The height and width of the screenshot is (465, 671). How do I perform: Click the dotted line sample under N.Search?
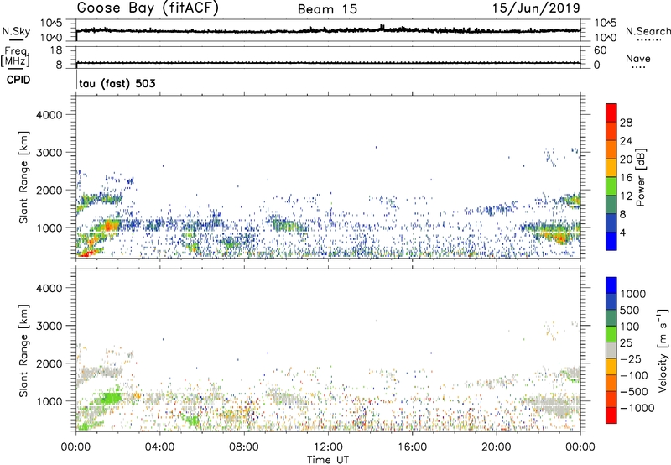648,40
